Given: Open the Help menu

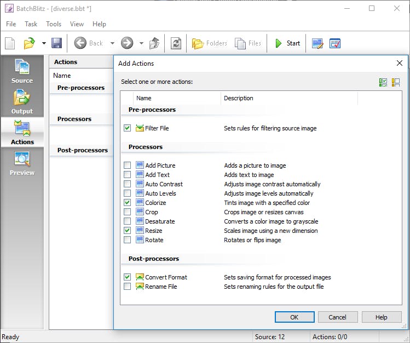Looking at the screenshot, I should coord(100,24).
